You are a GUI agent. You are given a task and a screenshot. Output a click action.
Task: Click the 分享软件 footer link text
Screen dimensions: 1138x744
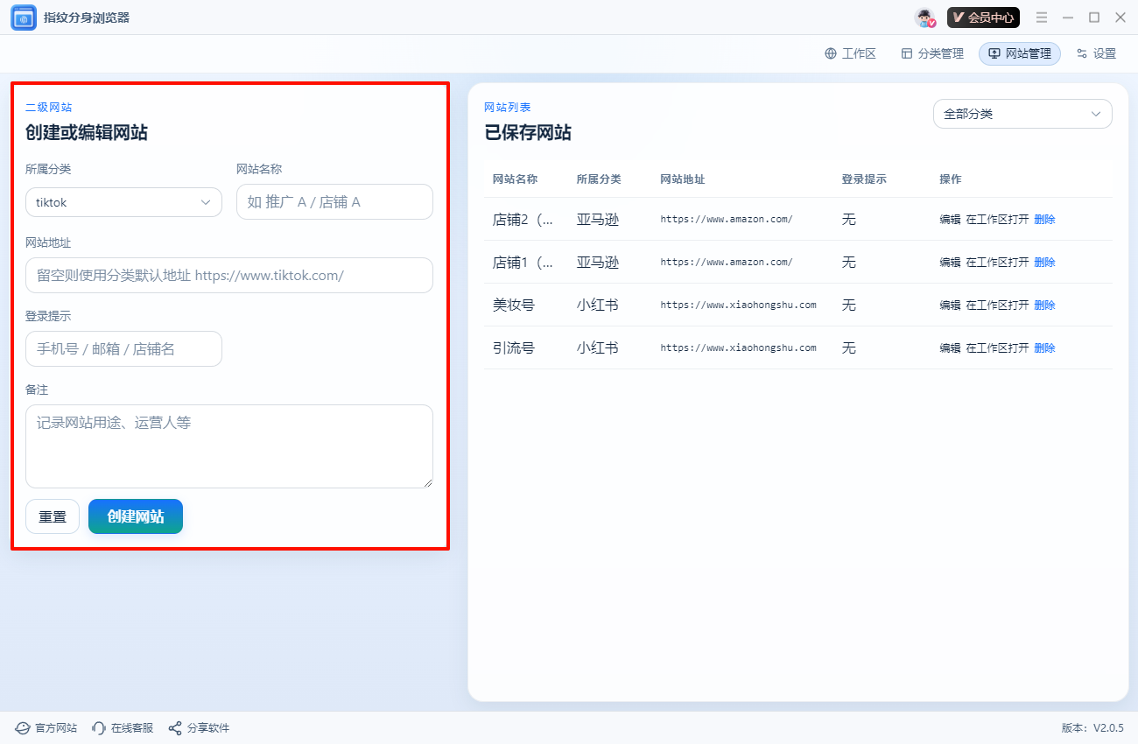208,728
